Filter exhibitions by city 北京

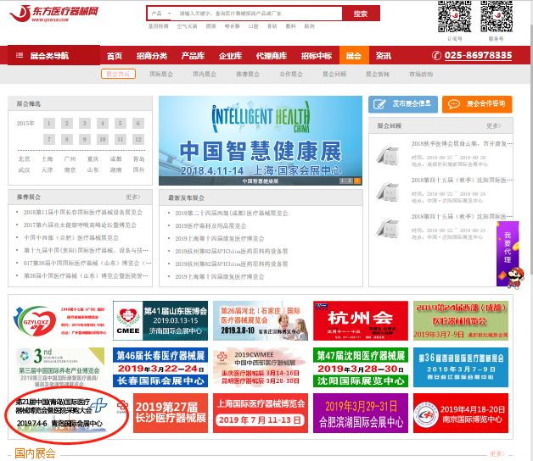pos(24,158)
